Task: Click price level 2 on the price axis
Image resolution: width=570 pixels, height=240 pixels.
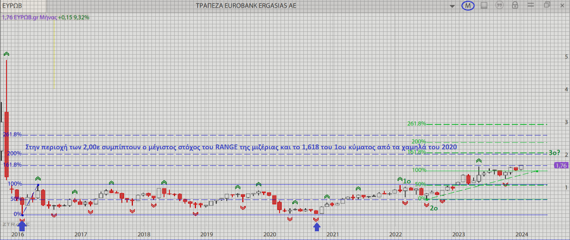Action: click(x=566, y=155)
